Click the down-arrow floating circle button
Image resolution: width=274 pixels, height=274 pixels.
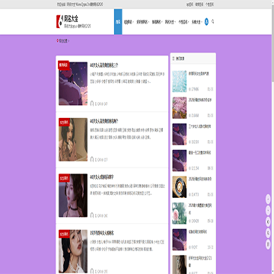(268, 210)
